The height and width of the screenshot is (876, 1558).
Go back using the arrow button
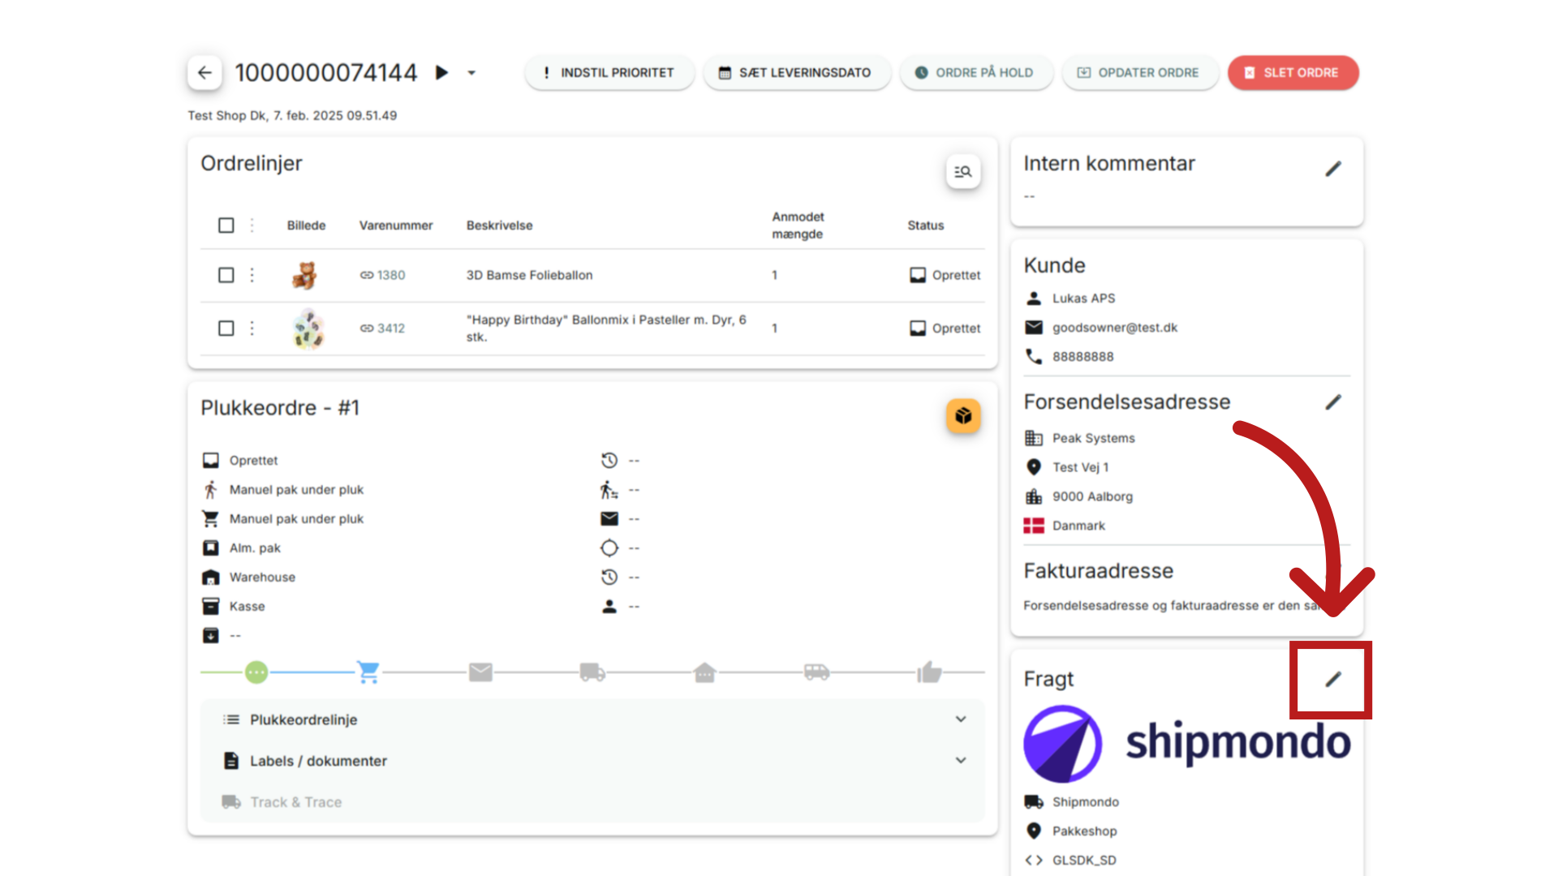(204, 72)
